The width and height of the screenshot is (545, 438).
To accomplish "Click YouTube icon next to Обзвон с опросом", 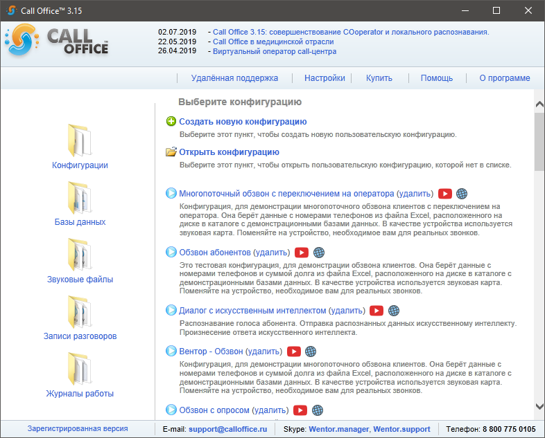I will [300, 410].
